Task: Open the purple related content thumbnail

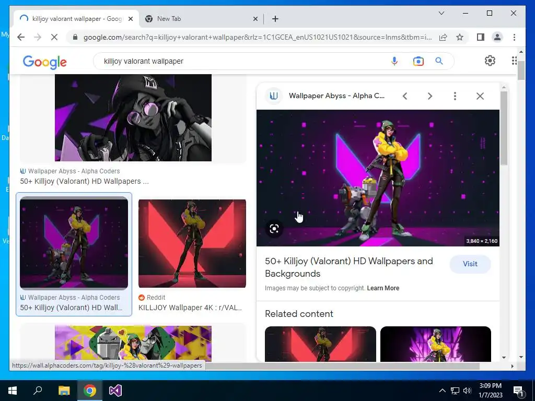Action: [436, 344]
